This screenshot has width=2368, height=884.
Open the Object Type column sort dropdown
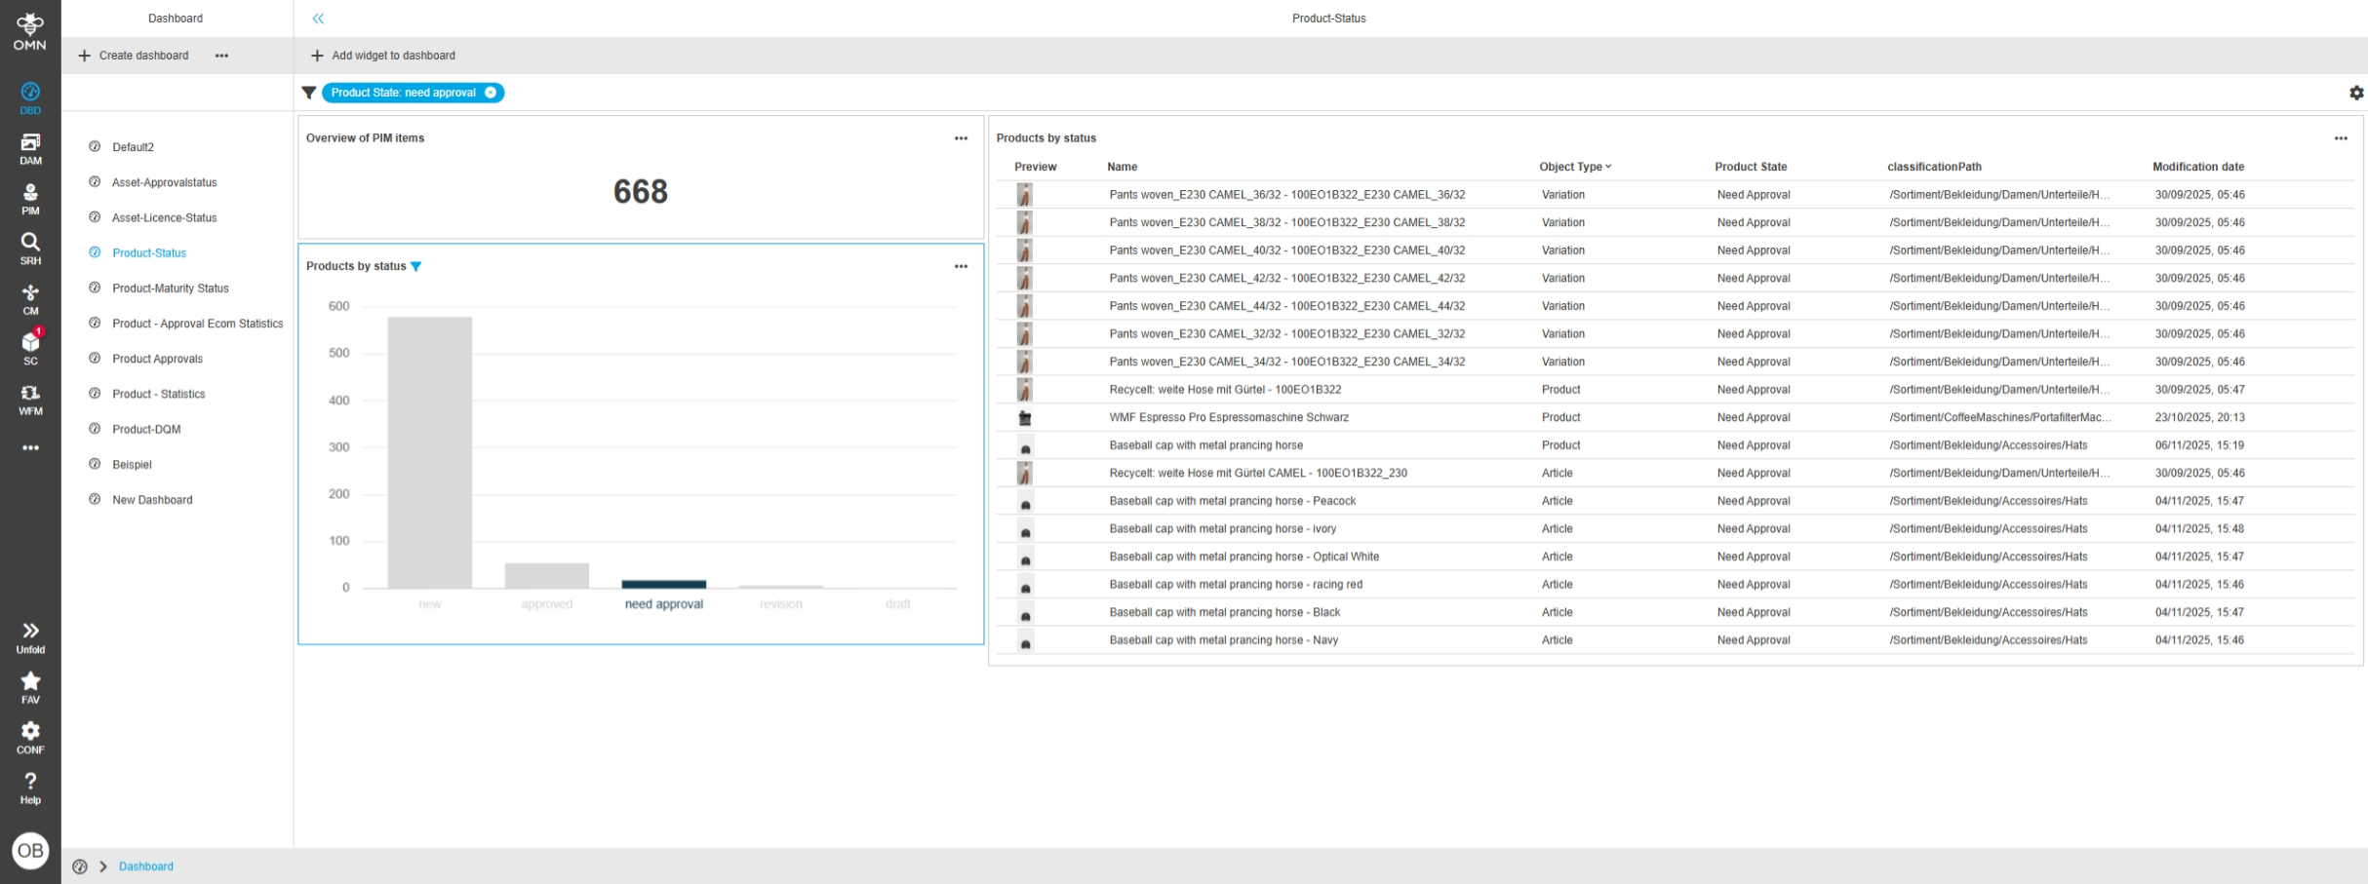(1608, 166)
